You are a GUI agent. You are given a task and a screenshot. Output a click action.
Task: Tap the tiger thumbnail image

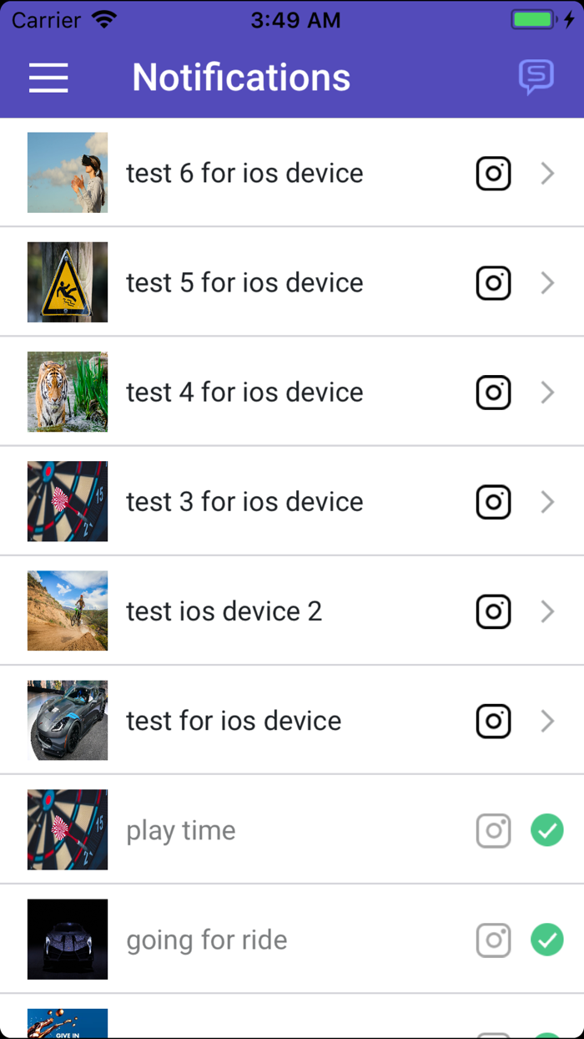tap(68, 392)
